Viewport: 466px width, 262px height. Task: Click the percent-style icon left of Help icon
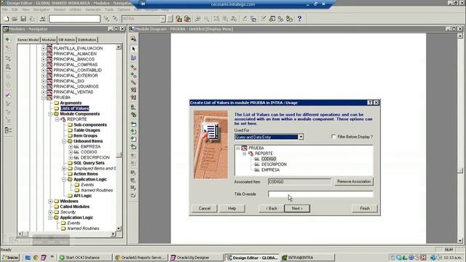click(280, 19)
